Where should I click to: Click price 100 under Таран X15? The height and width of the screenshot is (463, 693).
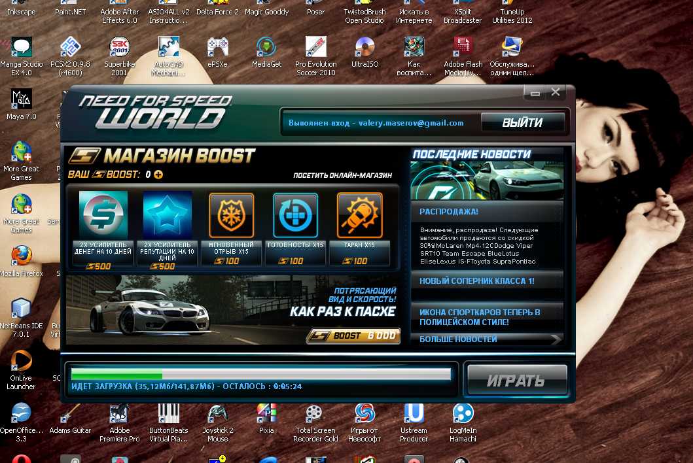tap(355, 261)
